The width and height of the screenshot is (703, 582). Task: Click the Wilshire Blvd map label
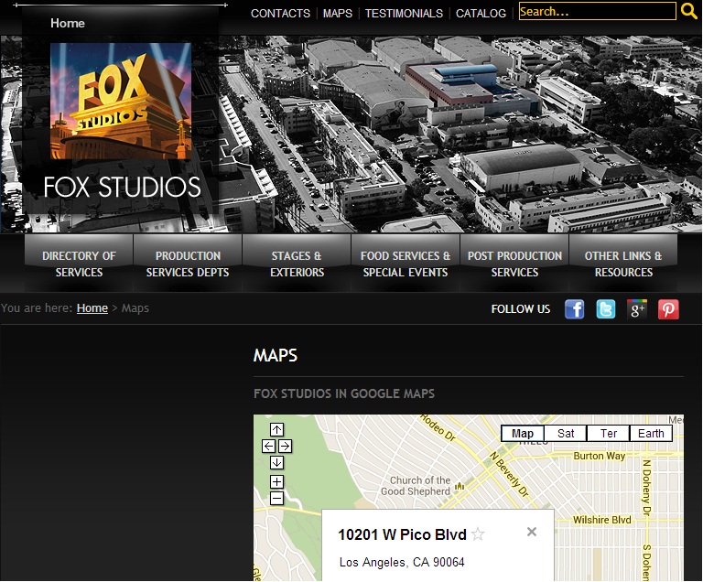point(601,520)
